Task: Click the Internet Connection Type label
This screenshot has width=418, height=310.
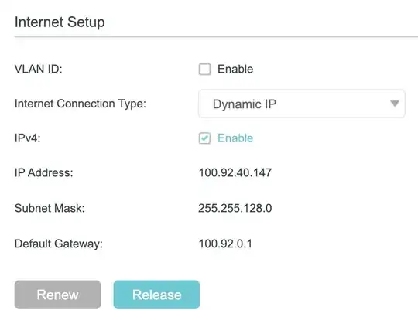Action: pos(81,104)
